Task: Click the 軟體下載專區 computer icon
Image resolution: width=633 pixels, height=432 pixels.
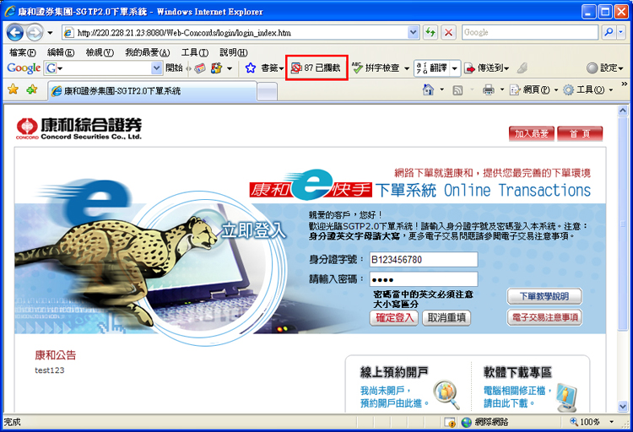Action: pyautogui.click(x=566, y=397)
